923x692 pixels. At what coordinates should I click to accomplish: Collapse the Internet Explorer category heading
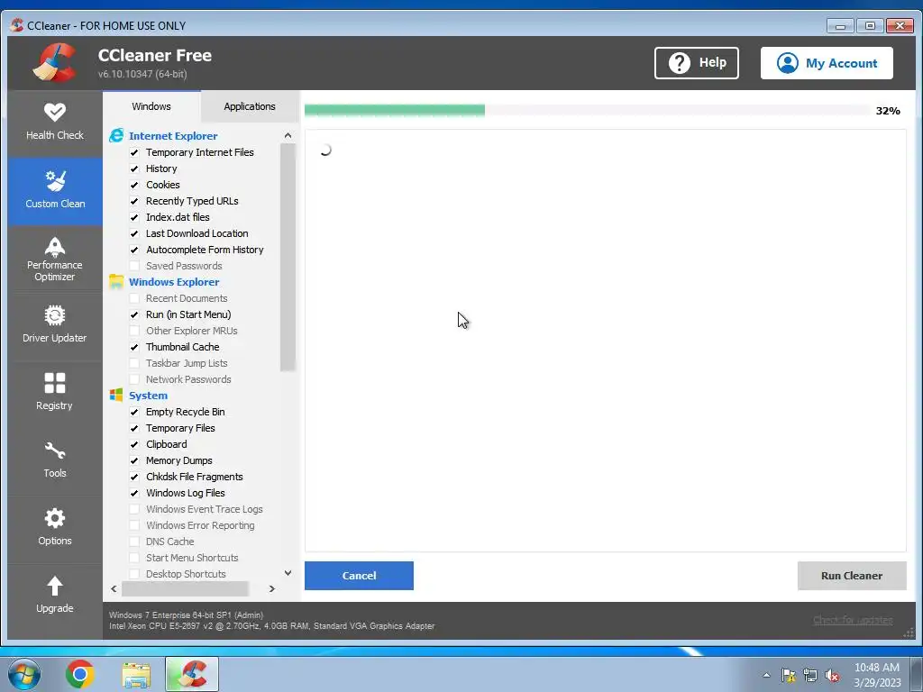pos(173,136)
